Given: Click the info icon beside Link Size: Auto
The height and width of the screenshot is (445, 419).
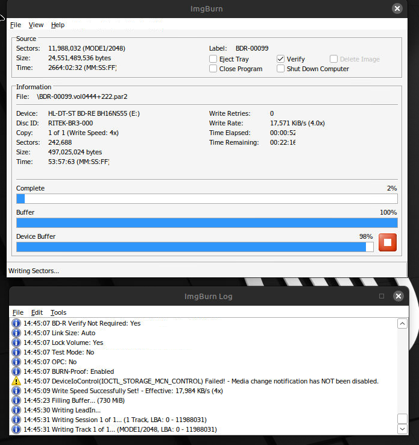Looking at the screenshot, I should point(16,333).
